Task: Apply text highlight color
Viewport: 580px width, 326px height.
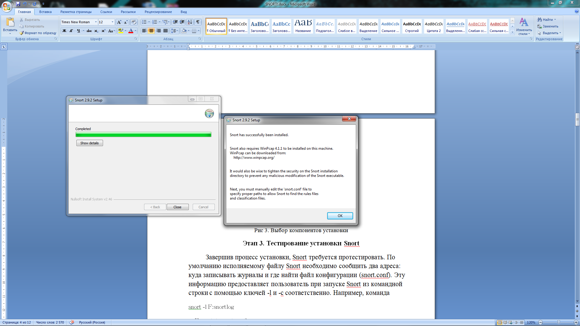Action: coord(121,31)
